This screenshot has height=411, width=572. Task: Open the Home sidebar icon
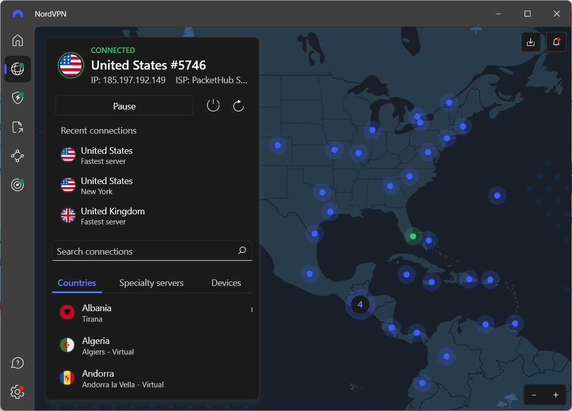tap(18, 40)
